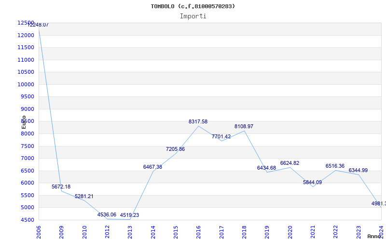Click the chart title TOMBOLO (c.f.81000570283)
The width and height of the screenshot is (386, 241).
point(193,6)
